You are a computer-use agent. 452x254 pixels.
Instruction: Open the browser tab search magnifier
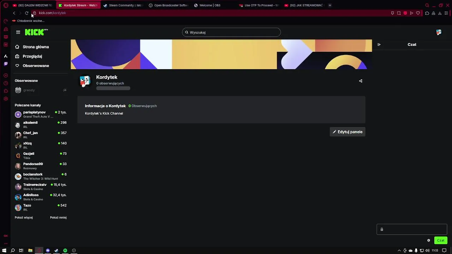click(x=427, y=5)
